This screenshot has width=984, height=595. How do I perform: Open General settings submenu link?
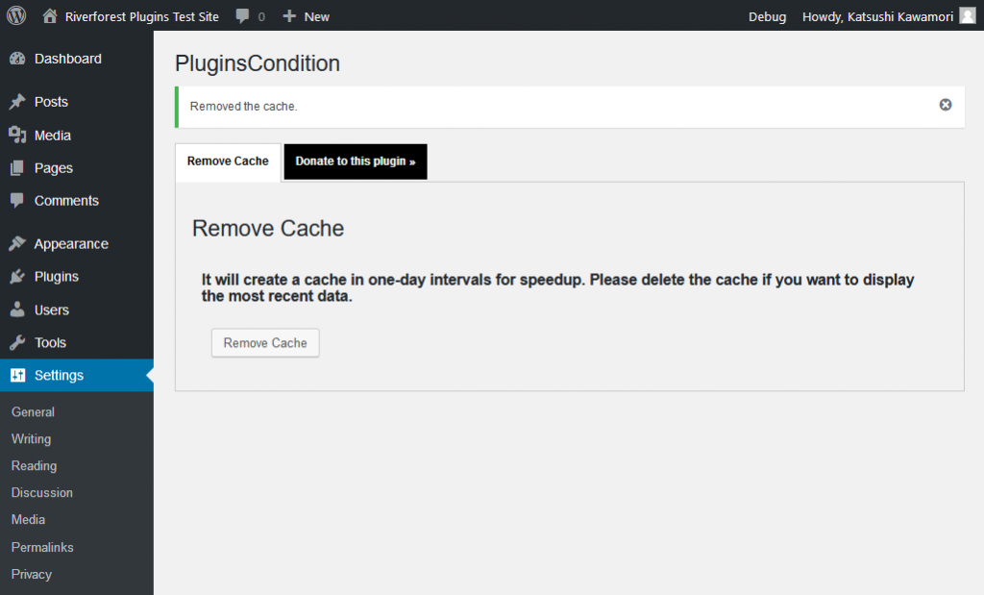33,411
